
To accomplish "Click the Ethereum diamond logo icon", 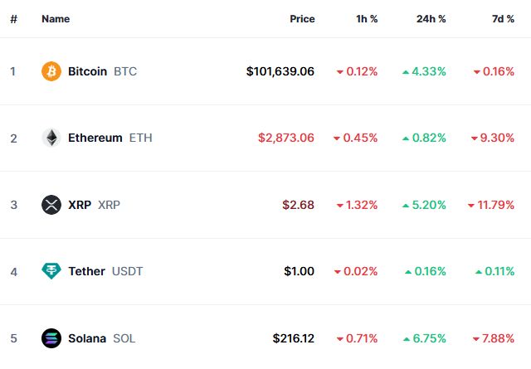I will pyautogui.click(x=51, y=138).
